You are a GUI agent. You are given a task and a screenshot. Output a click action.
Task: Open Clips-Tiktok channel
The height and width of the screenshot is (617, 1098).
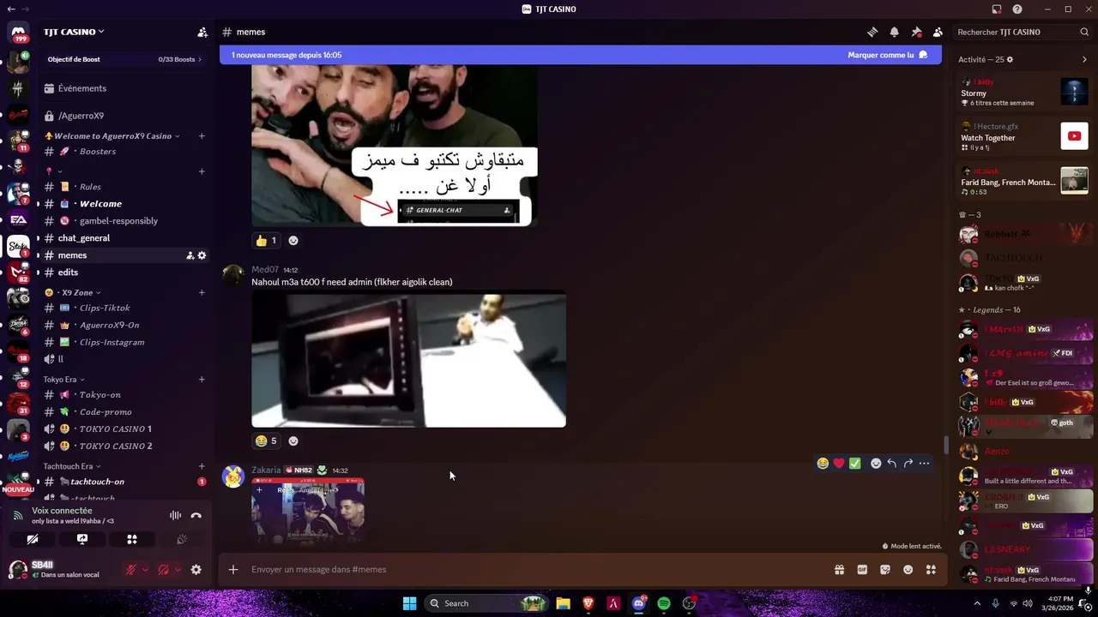coord(105,308)
